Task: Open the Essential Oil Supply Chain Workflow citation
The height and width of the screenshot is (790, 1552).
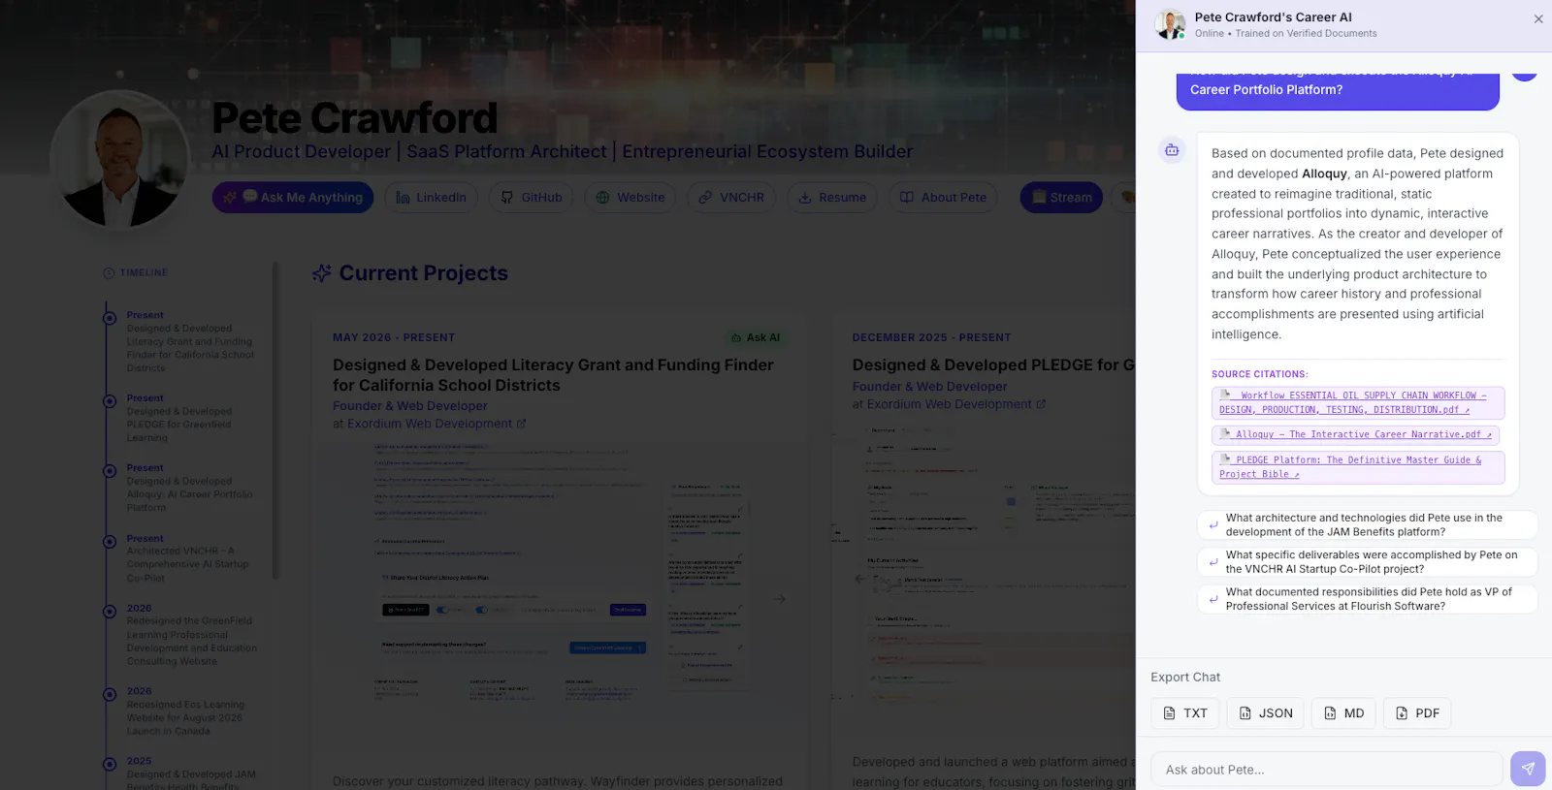Action: (1358, 402)
